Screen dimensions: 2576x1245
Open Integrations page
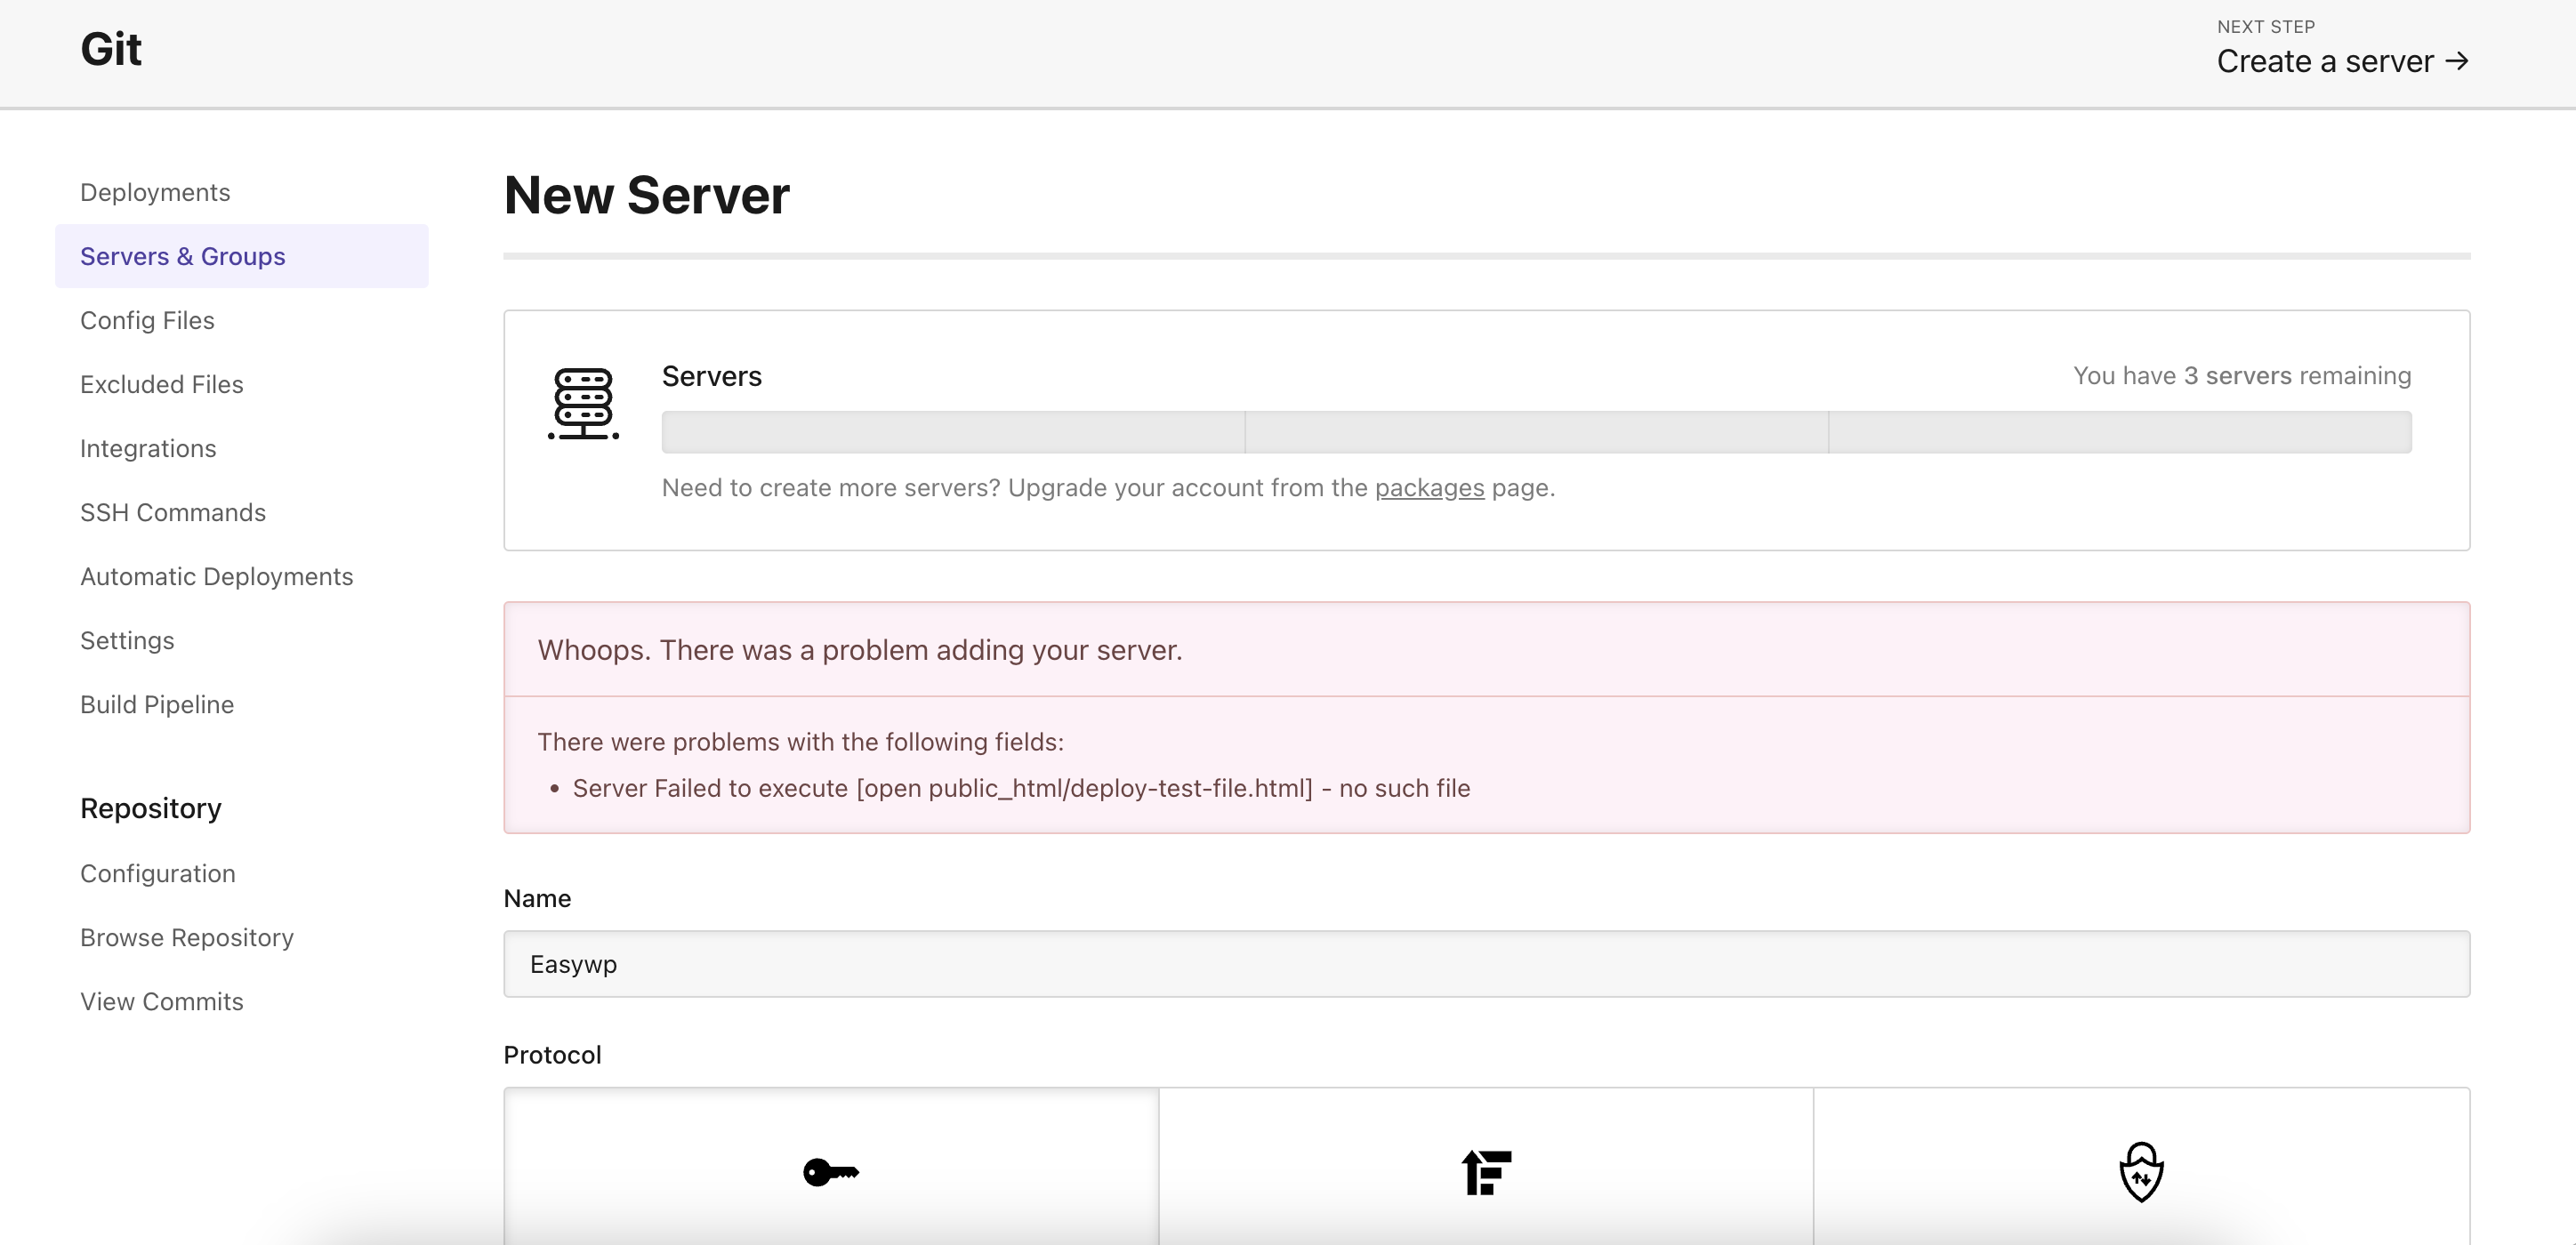(148, 448)
